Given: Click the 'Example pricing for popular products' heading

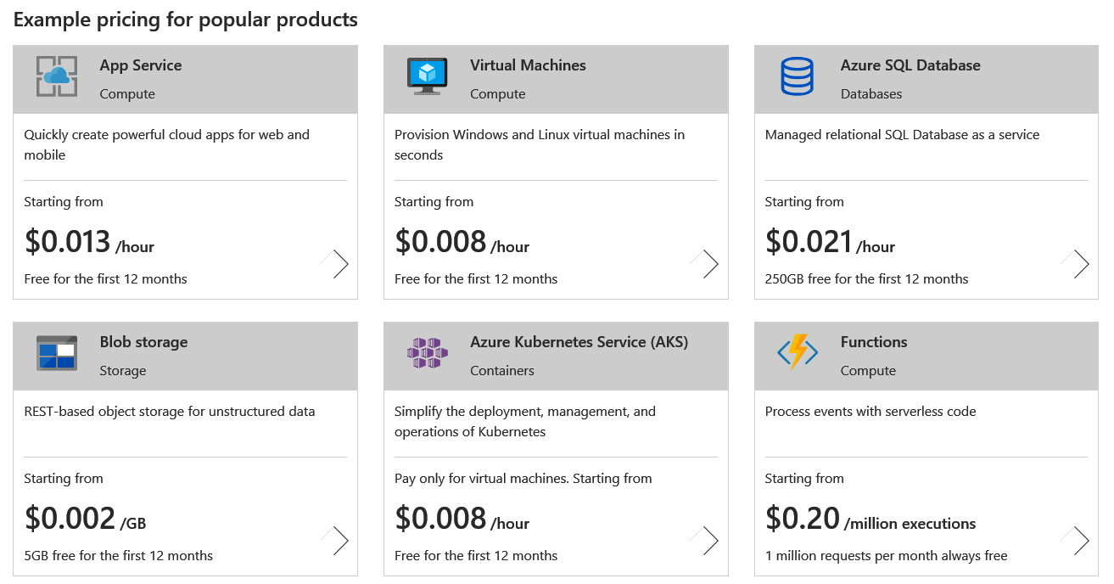Looking at the screenshot, I should click(186, 19).
